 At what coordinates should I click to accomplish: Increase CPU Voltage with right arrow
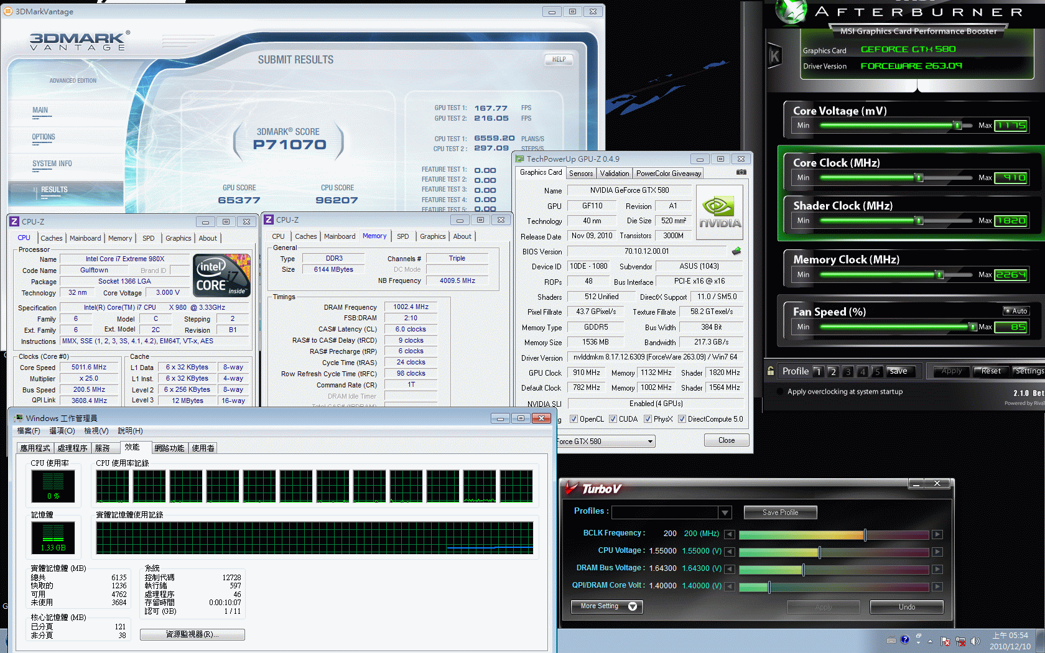937,552
